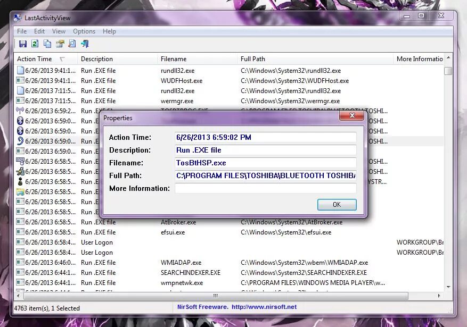
Task: Click the 6/26/2013 6:46:0... action time cell
Action: (51, 263)
